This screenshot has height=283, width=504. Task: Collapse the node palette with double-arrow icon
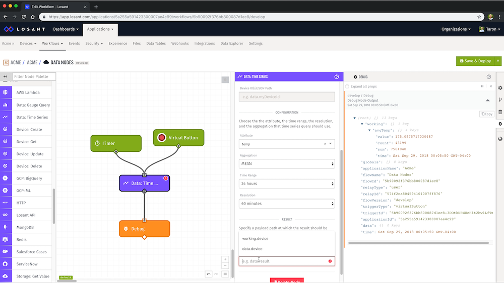pos(5,76)
